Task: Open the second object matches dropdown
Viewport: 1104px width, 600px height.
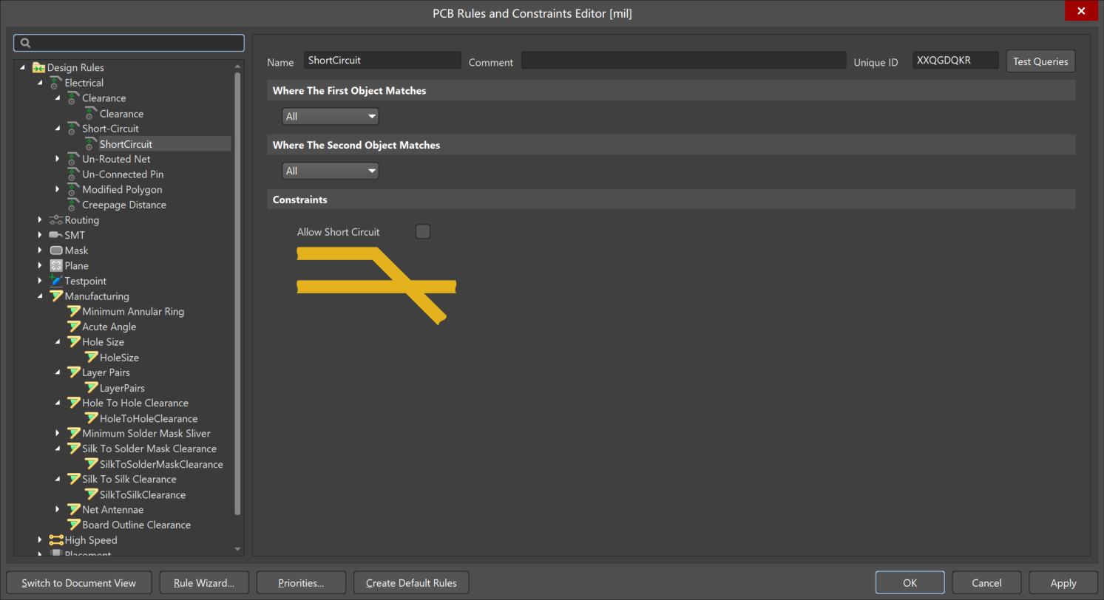Action: click(330, 171)
